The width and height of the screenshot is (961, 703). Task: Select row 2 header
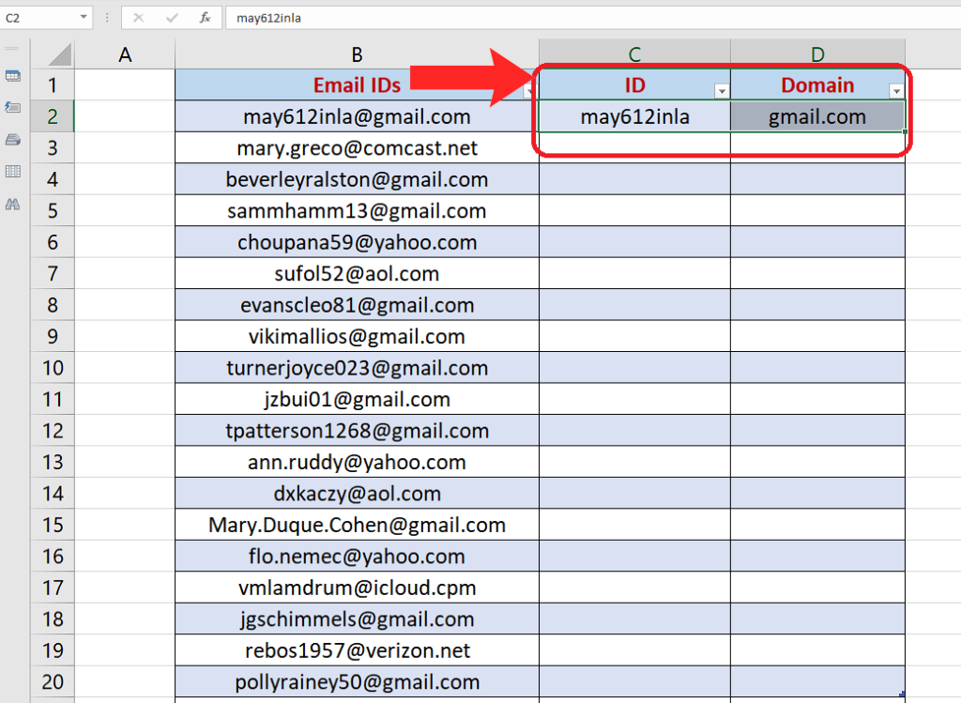[53, 116]
